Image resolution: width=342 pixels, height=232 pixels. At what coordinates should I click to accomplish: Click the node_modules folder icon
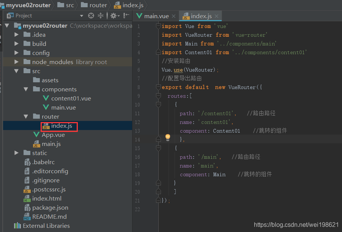27,62
